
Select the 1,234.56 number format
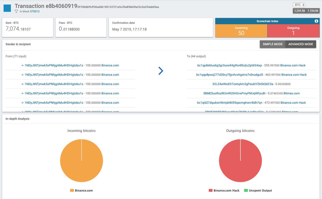click(x=299, y=11)
